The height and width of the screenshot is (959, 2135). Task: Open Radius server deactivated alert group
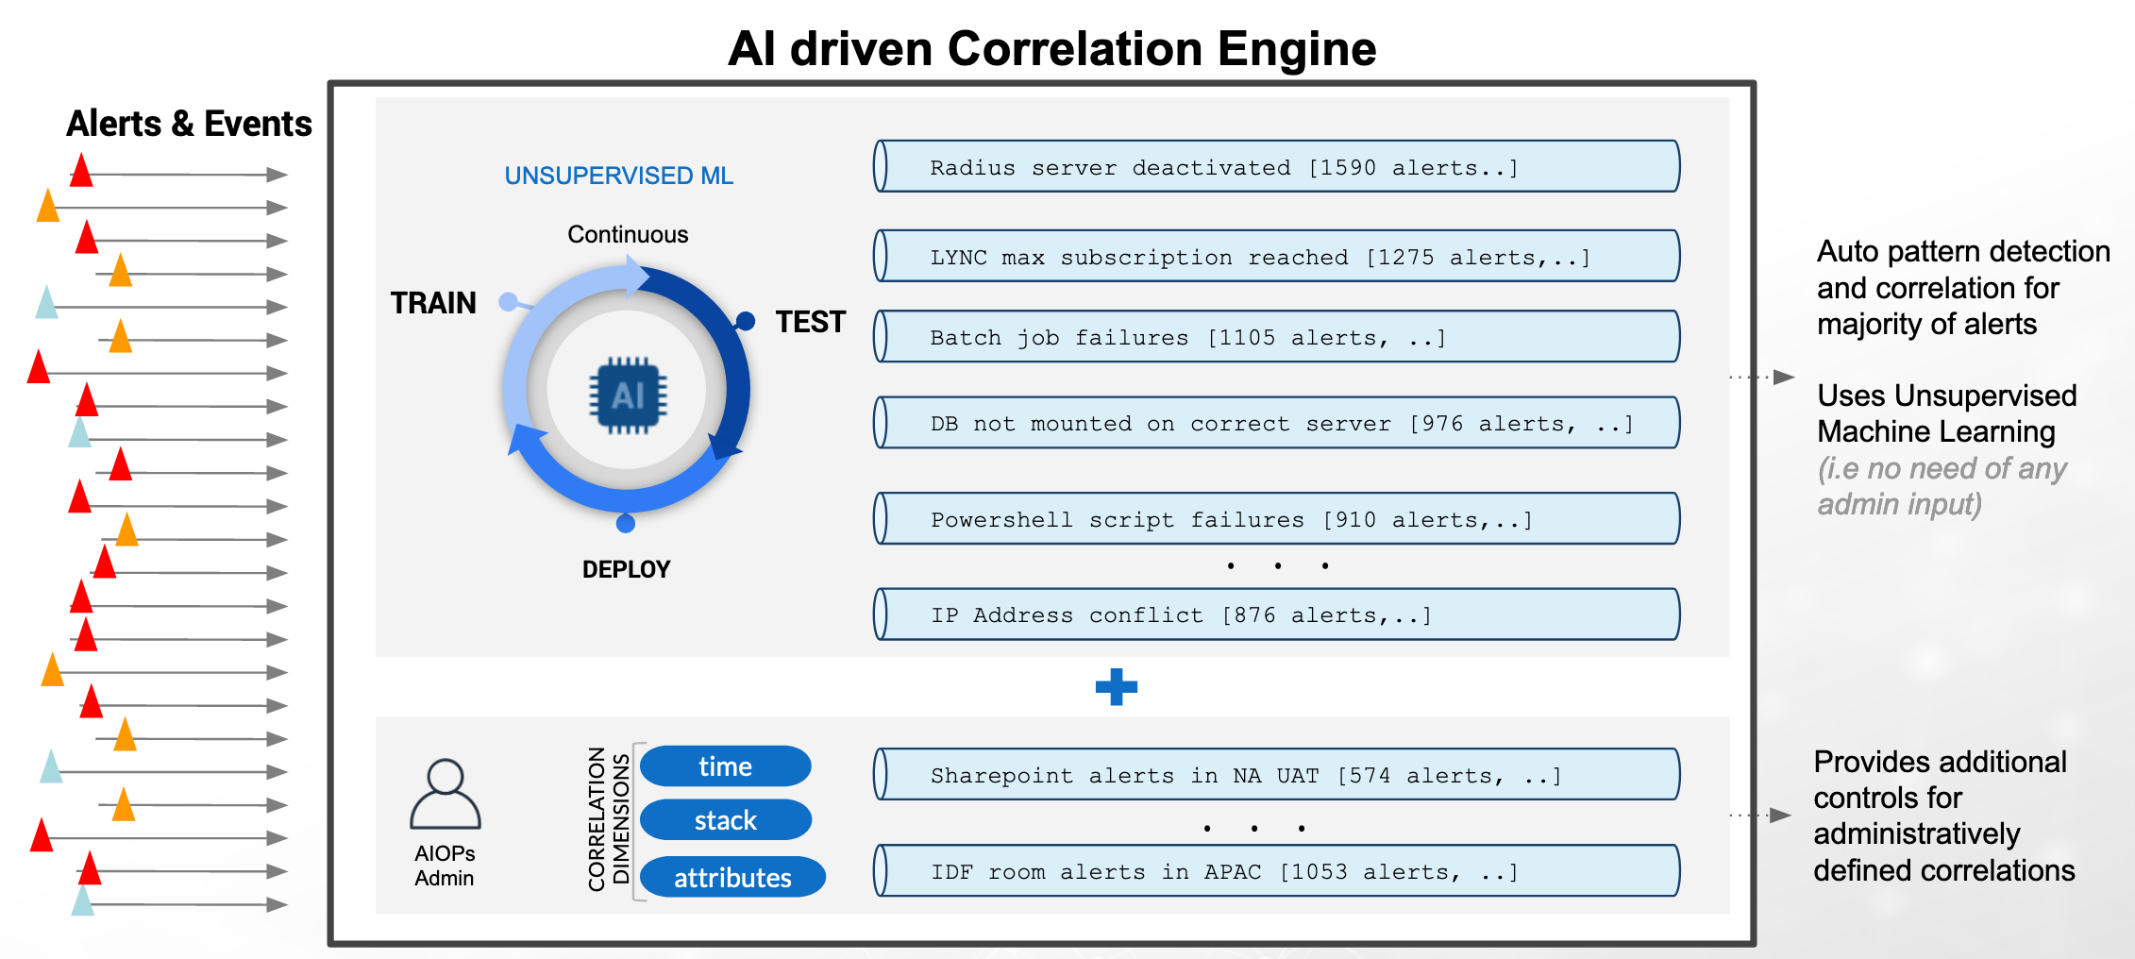pyautogui.click(x=1276, y=167)
